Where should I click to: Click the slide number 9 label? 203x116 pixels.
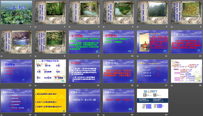98,56
